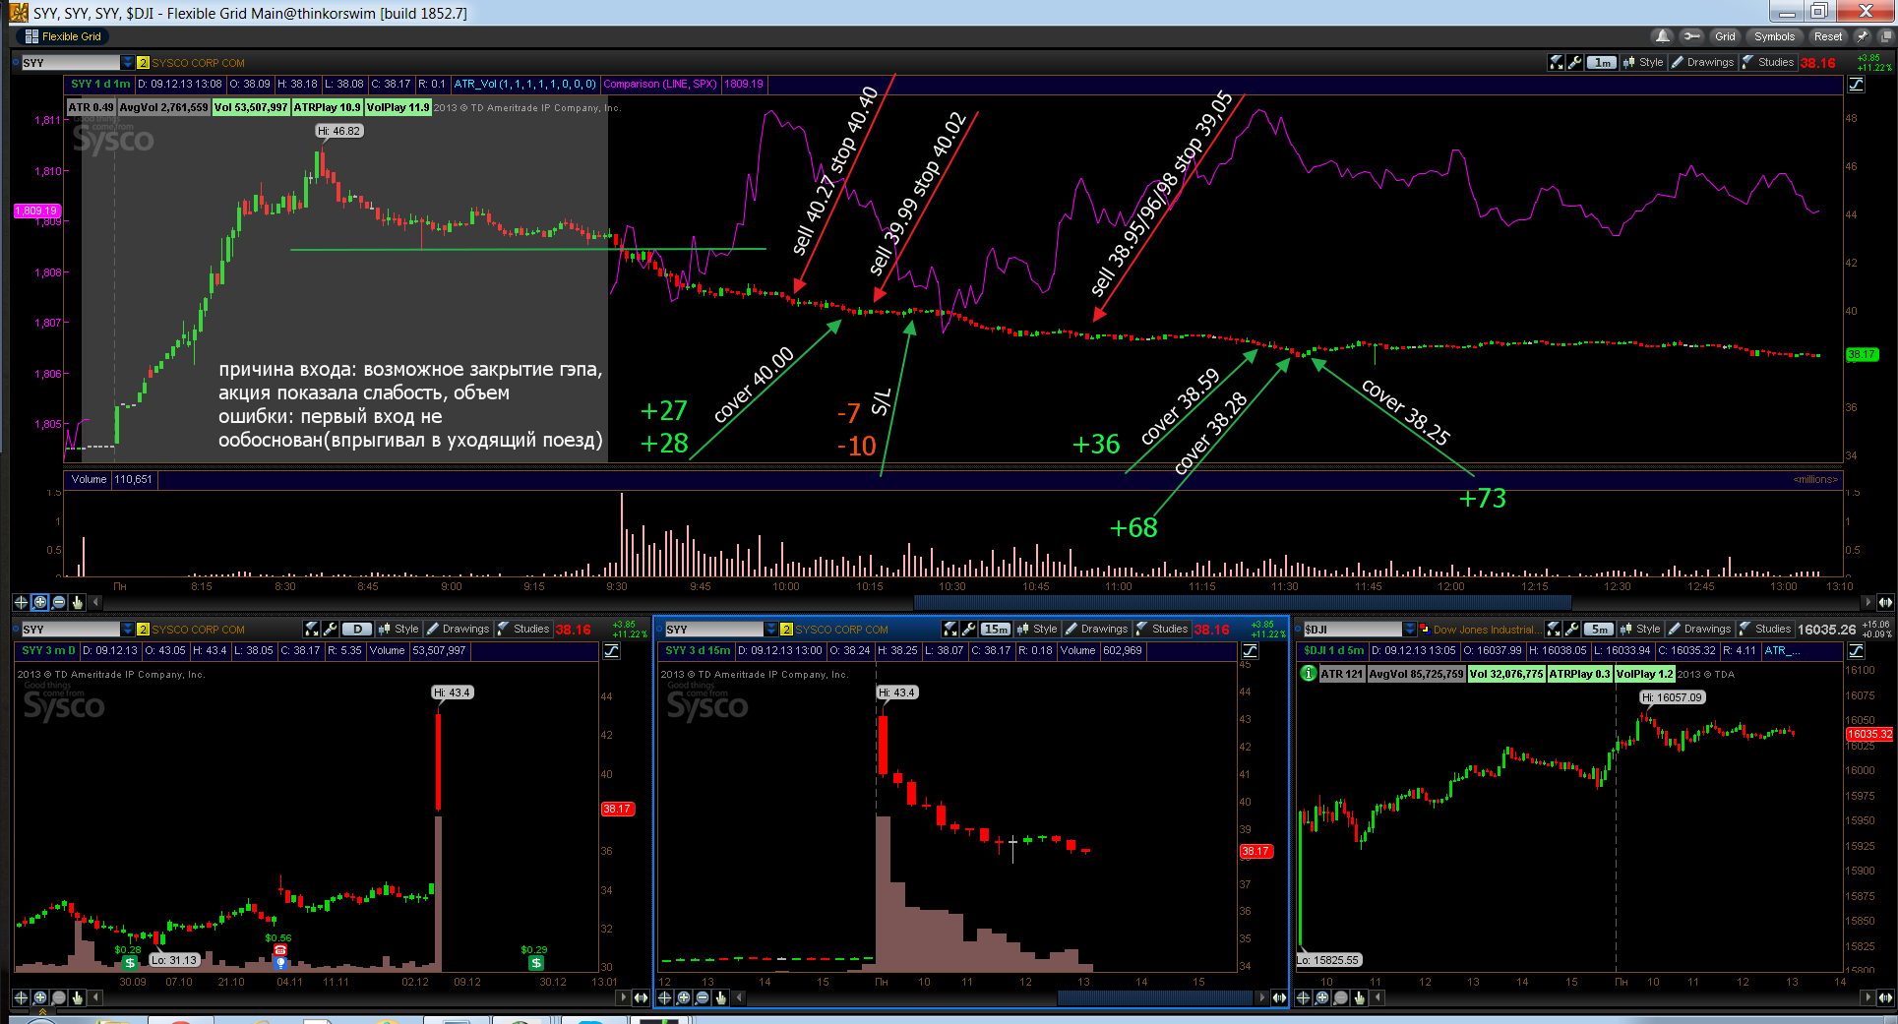Viewport: 1898px width, 1024px height.
Task: Open the Style menu on the daily SYY chart
Action: [398, 629]
